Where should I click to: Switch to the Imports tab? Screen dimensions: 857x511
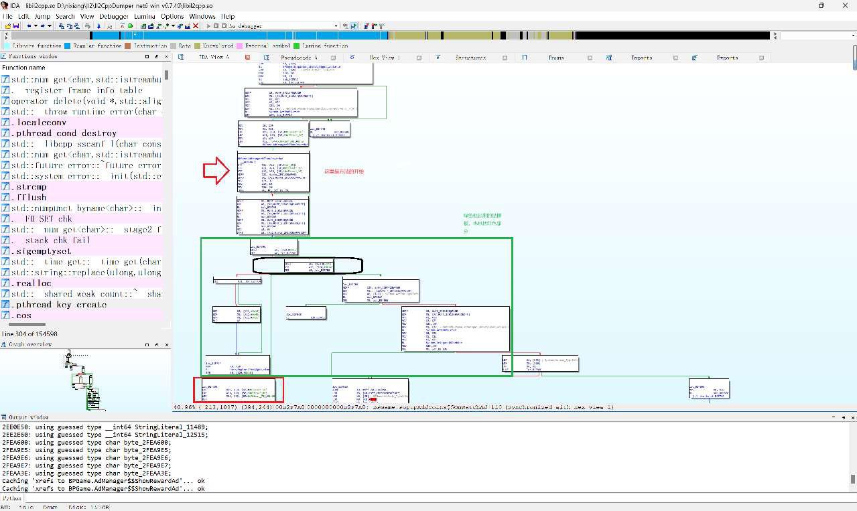click(641, 58)
